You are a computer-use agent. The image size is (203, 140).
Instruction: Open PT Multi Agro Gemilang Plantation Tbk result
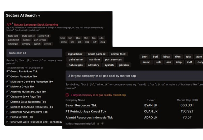coord(30,82)
